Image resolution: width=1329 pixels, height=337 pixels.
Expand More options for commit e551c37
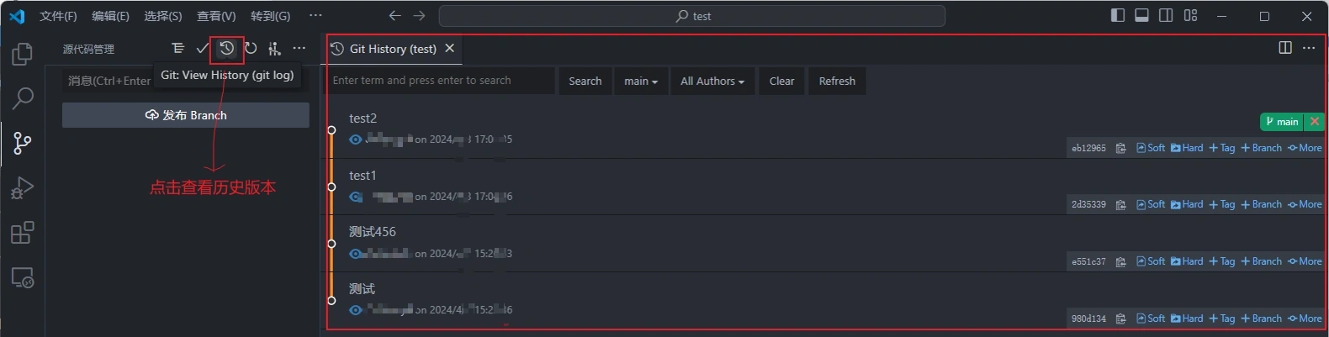1305,261
